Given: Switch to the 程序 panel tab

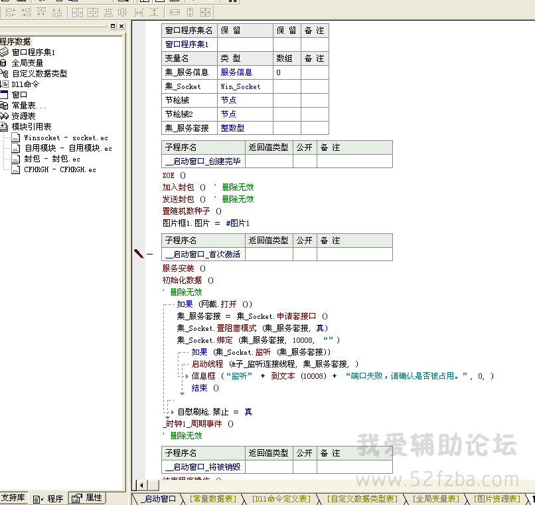Looking at the screenshot, I should 48,499.
